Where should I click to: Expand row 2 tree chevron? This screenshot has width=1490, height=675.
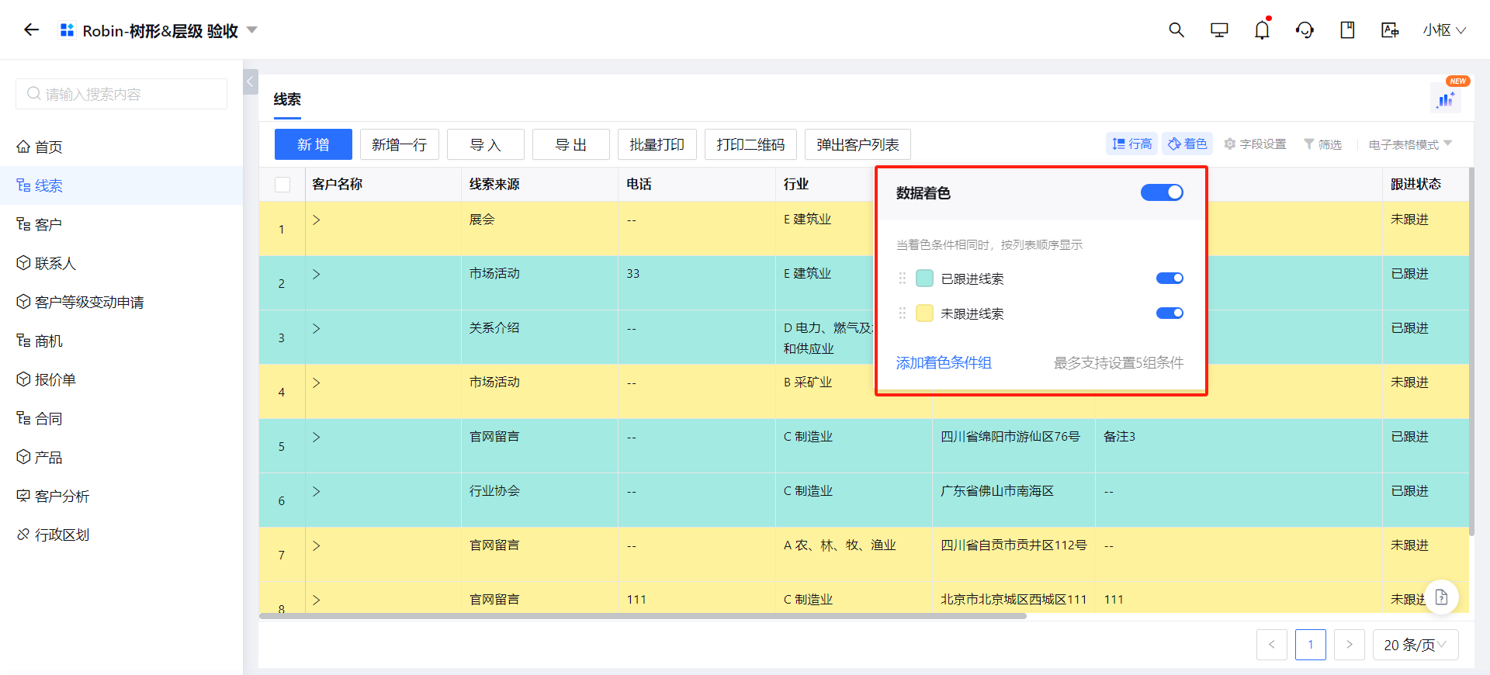(x=317, y=274)
